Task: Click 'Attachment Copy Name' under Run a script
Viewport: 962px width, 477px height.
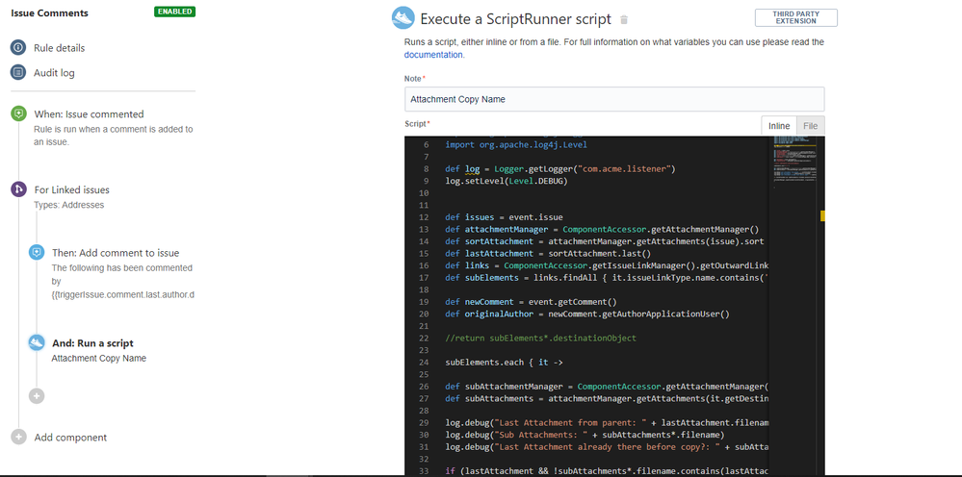Action: (99, 358)
